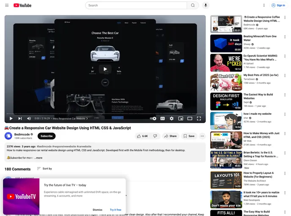Click Try it free for YouTube TV
This screenshot has width=291, height=216.
(x=115, y=210)
